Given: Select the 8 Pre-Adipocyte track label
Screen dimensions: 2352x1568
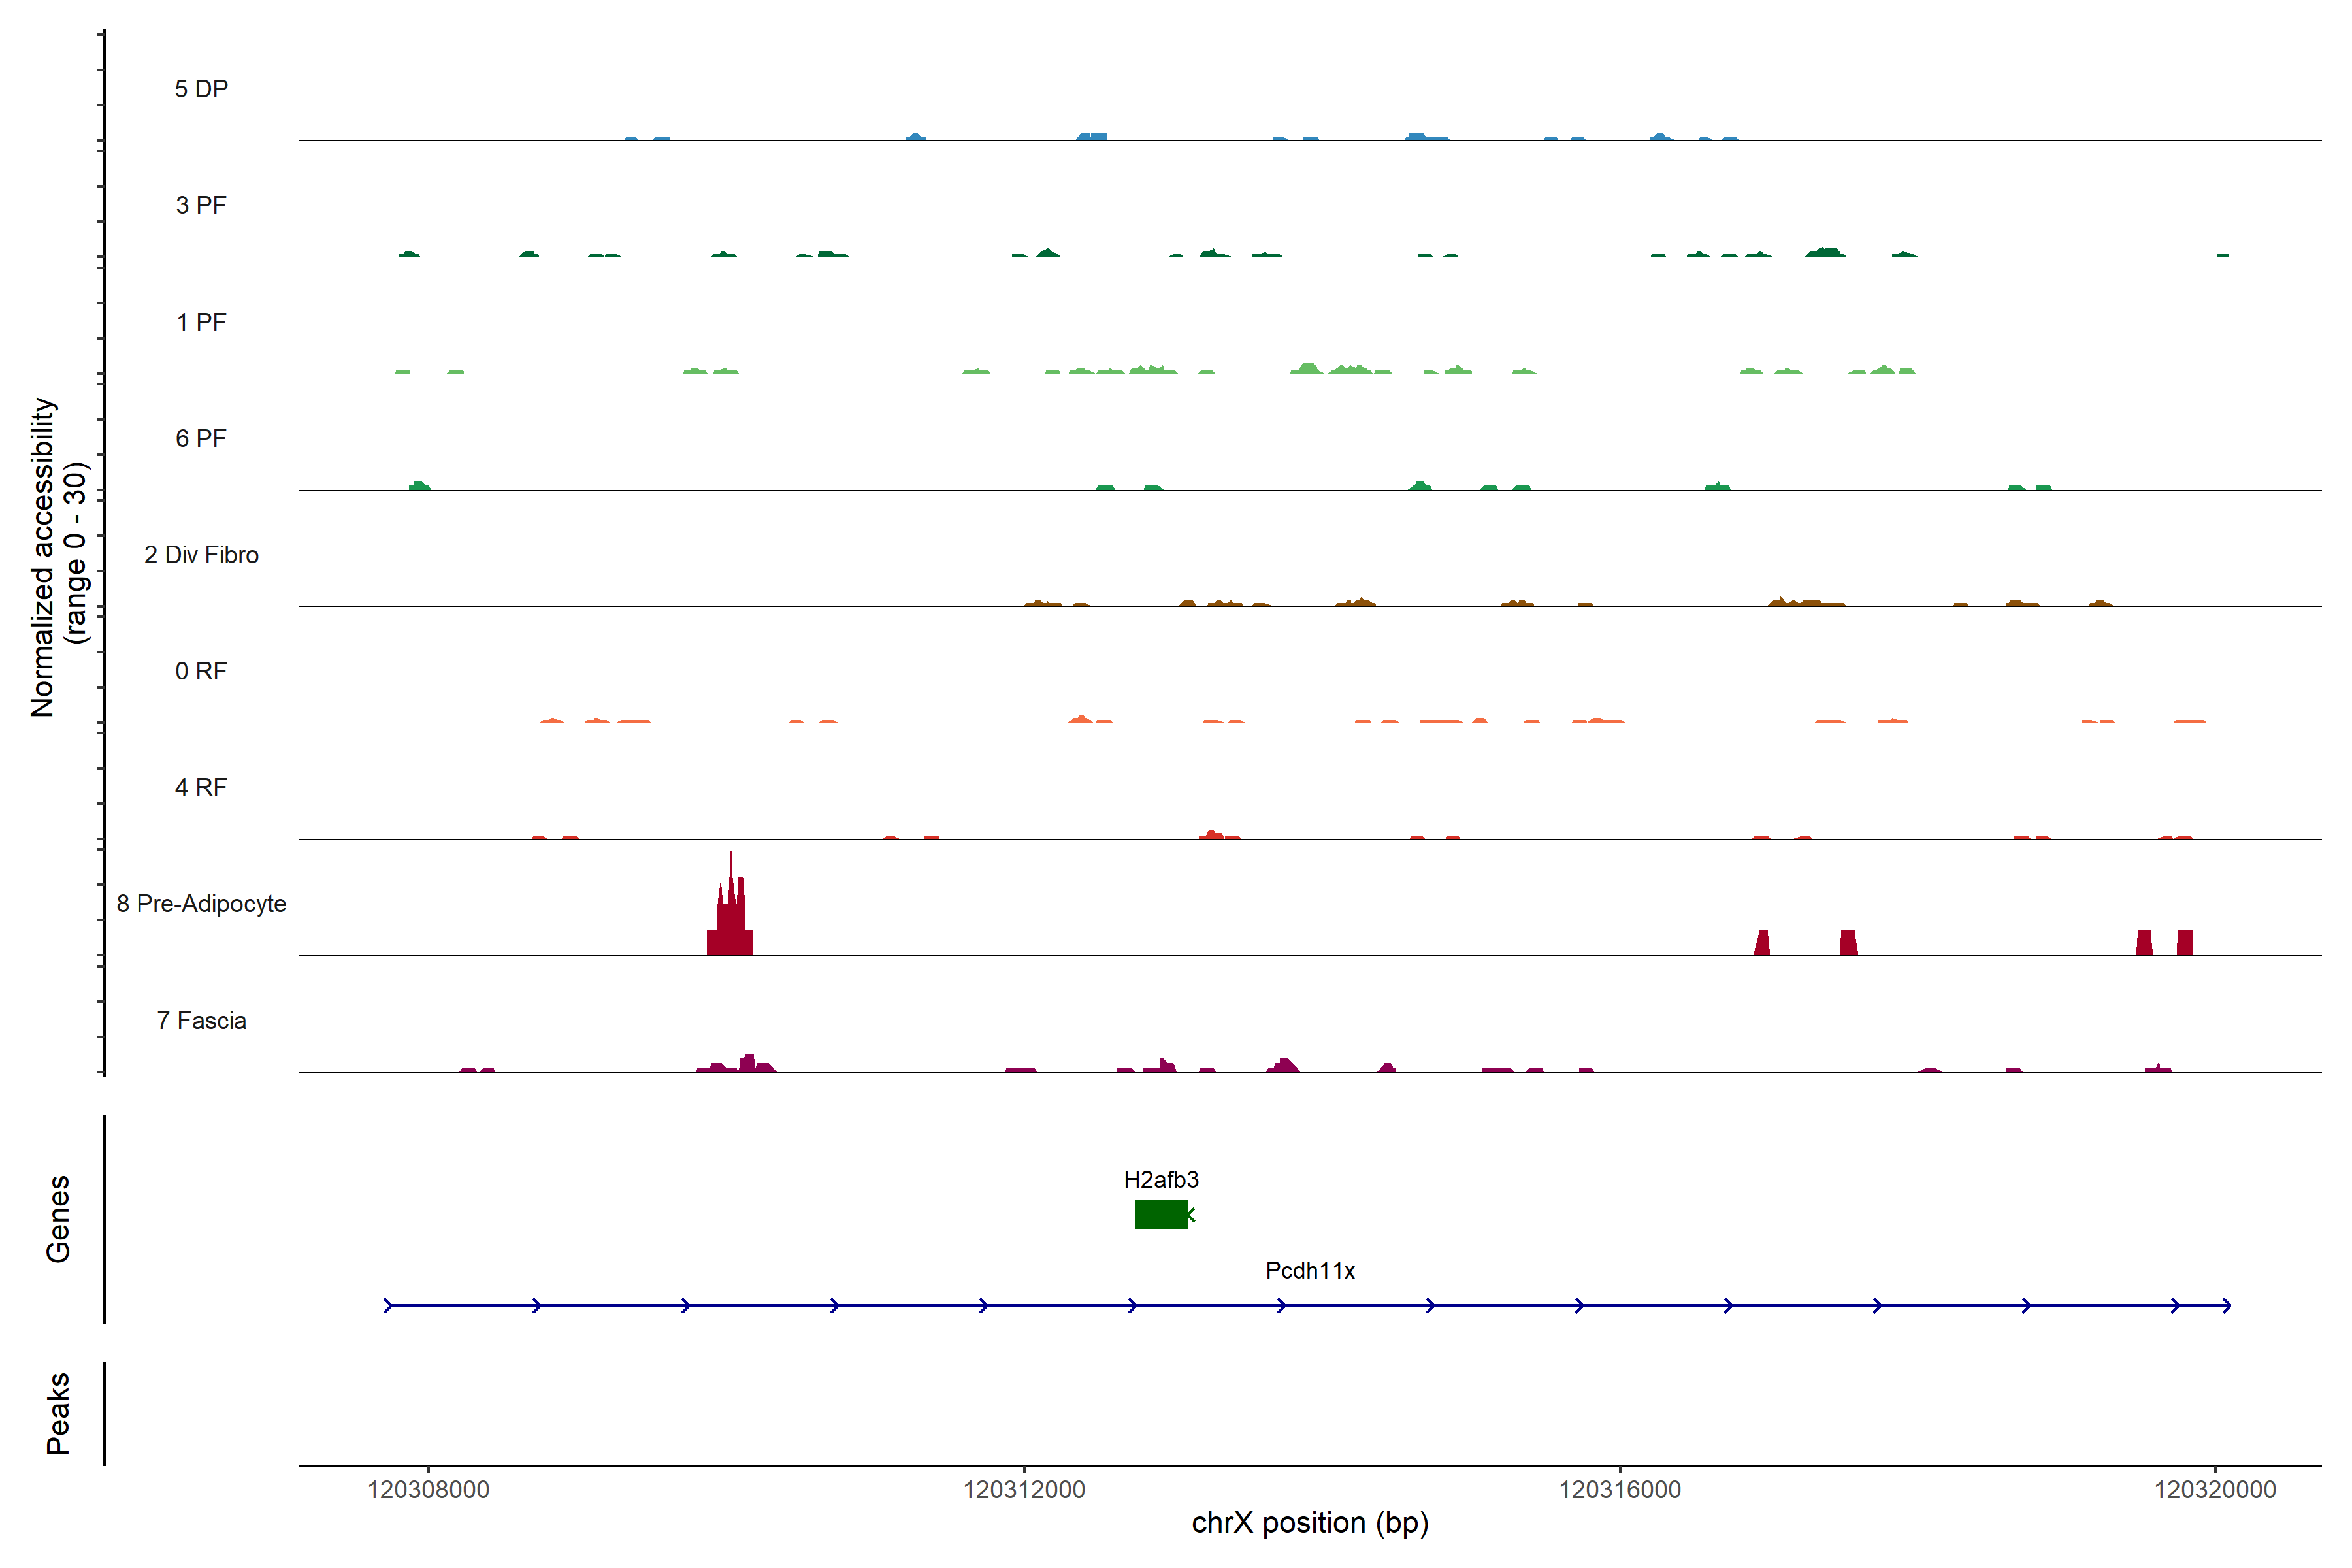Looking at the screenshot, I should click(x=201, y=904).
